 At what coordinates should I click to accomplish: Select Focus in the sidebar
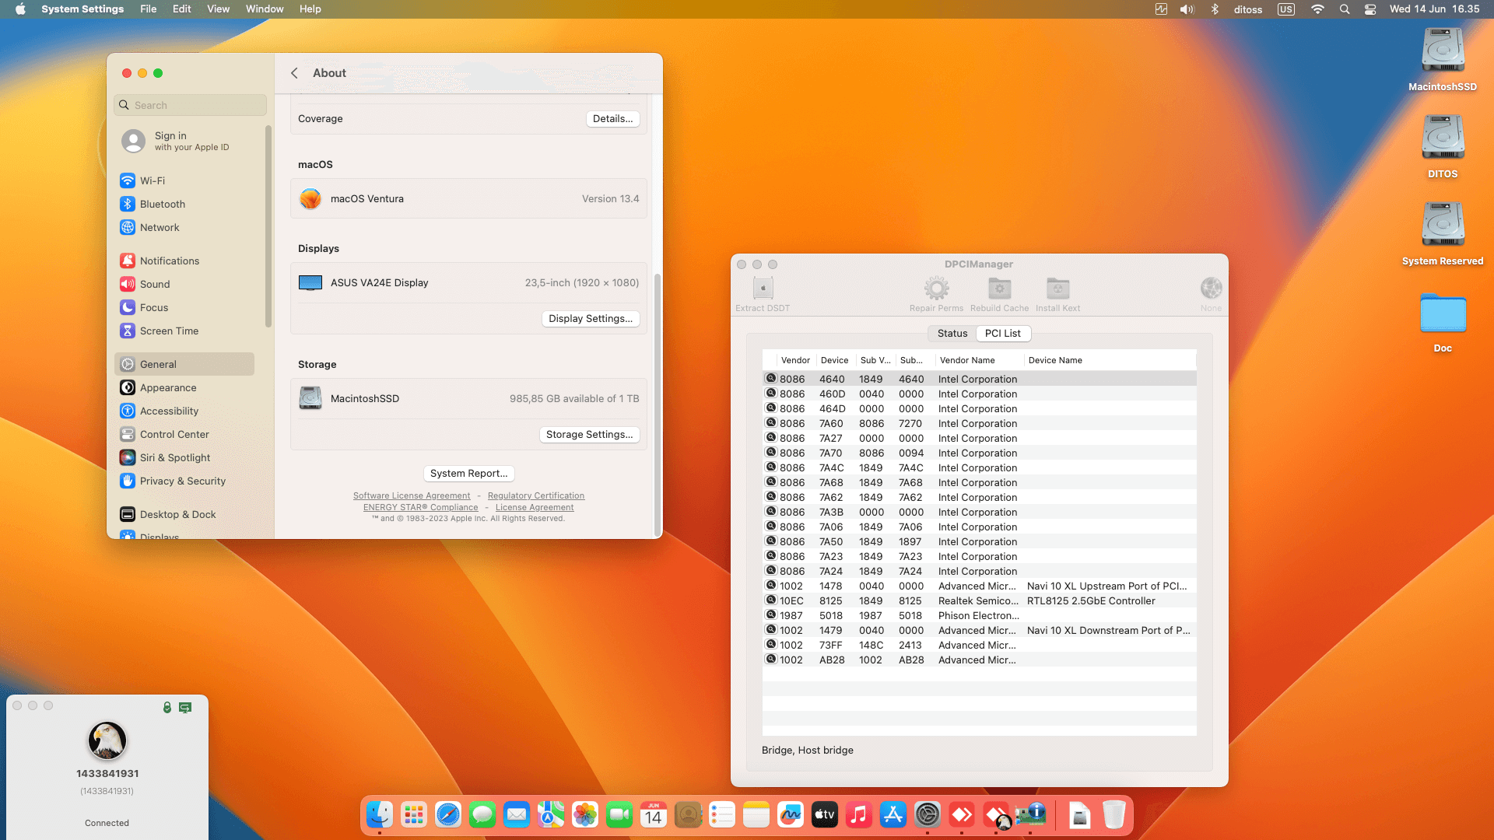click(184, 307)
